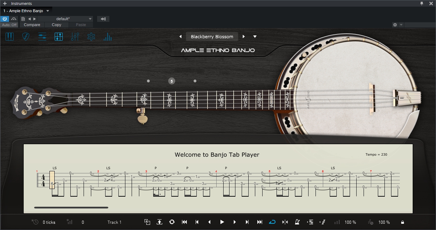
Task: Click the Compare button
Action: coord(32,25)
